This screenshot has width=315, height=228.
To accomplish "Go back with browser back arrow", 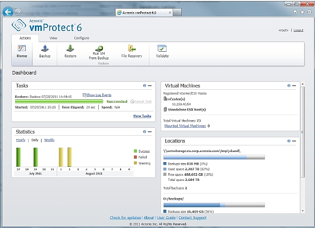I will (x=8, y=12).
